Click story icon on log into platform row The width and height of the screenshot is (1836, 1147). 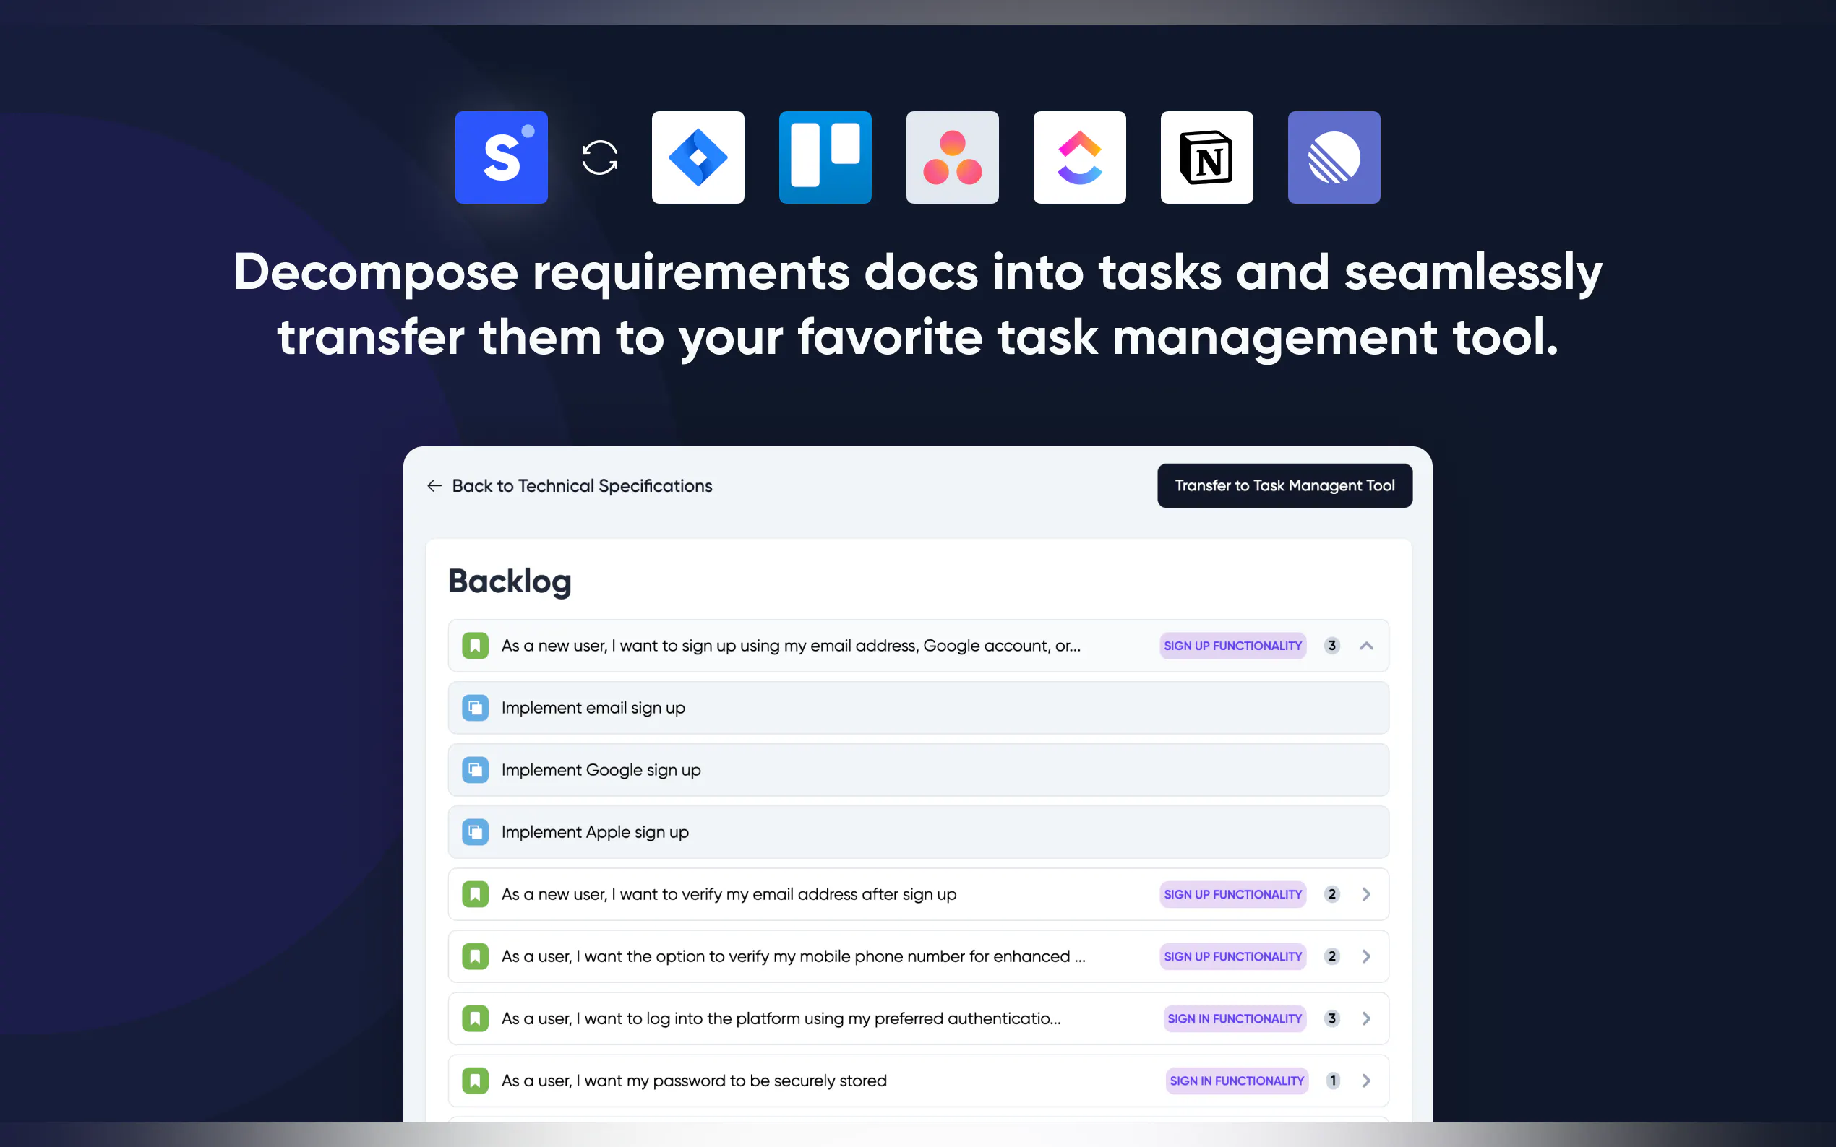click(475, 1019)
